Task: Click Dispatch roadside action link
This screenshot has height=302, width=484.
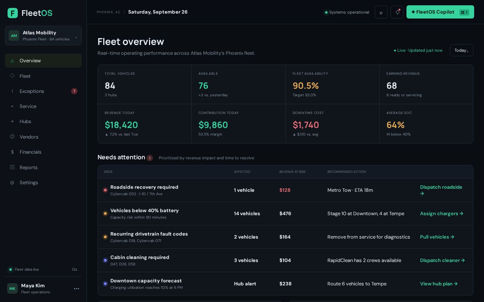Action: coord(441,190)
